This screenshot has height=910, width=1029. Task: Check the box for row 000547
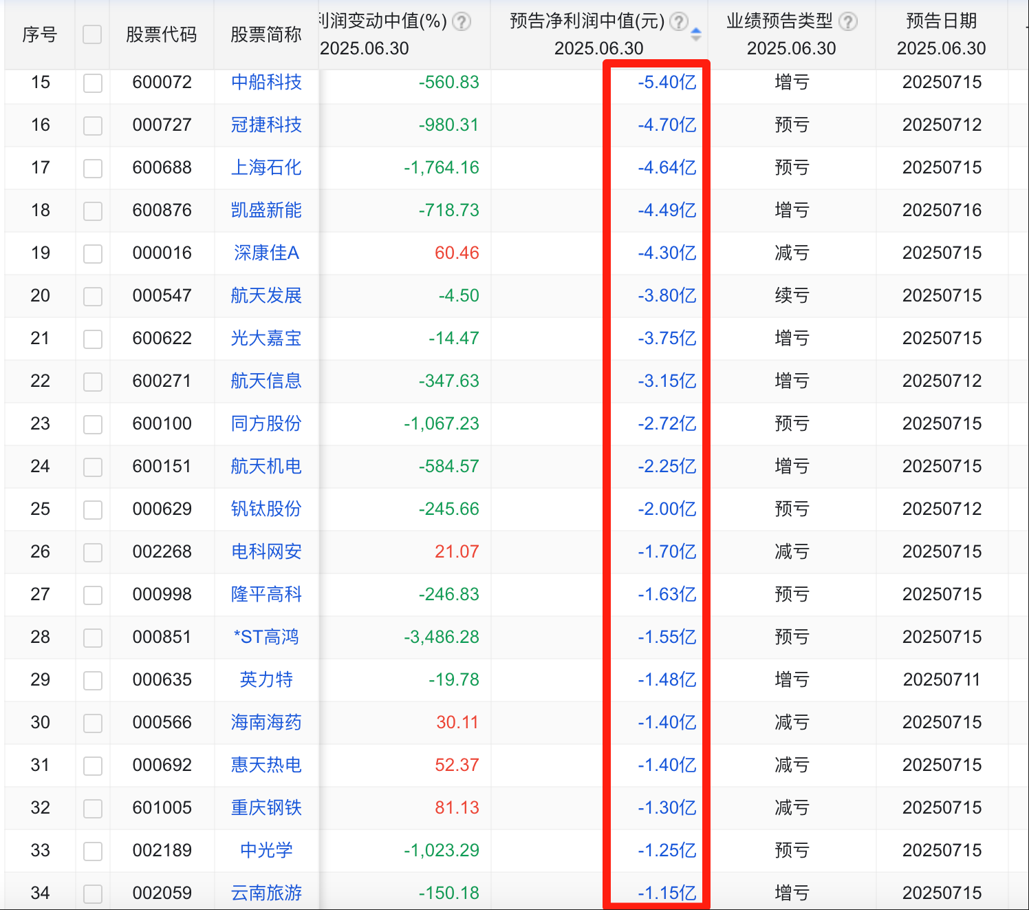click(x=93, y=297)
